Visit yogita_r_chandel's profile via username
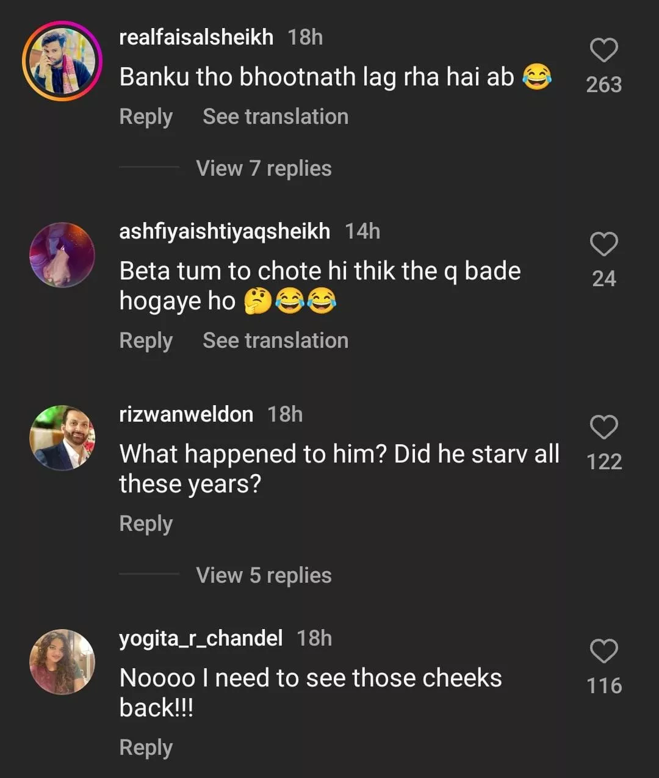The image size is (659, 778). coord(201,638)
